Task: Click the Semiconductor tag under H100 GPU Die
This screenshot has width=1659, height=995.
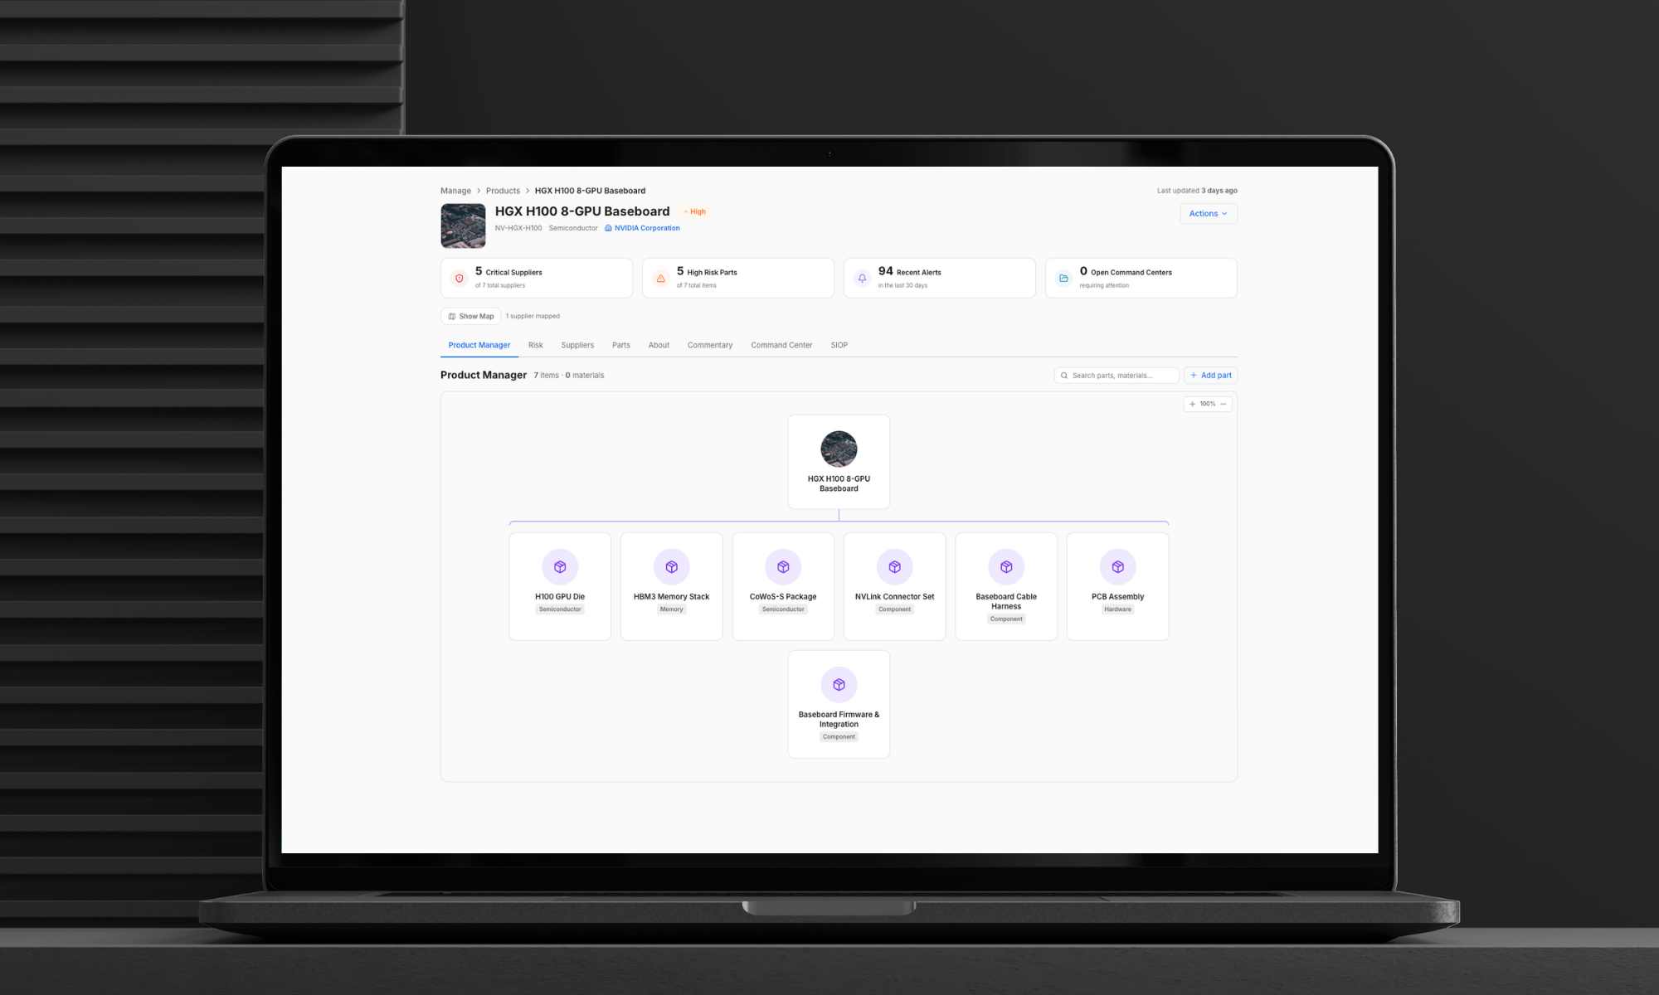Action: 560,609
